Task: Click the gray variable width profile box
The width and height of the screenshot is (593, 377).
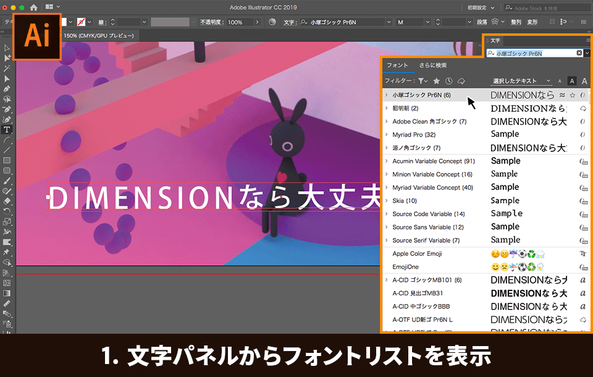Action: coord(170,22)
